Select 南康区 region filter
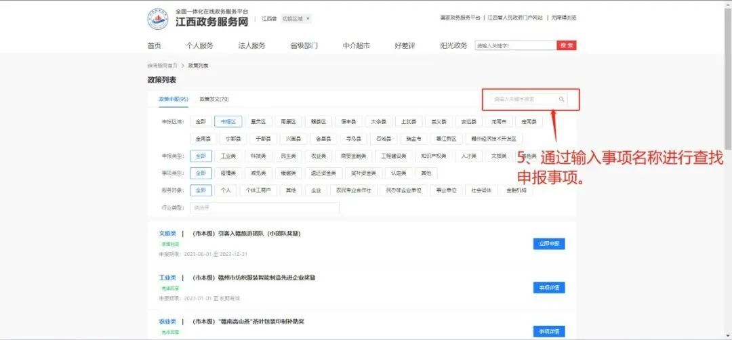This screenshot has height=340, width=732. [x=289, y=122]
